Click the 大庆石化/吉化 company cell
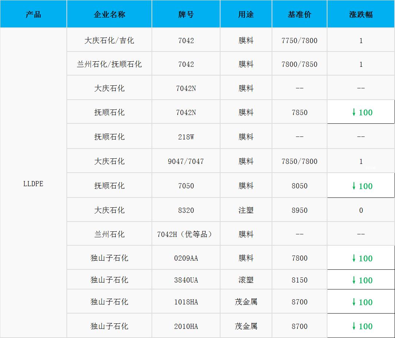Image resolution: width=395 pixels, height=338 pixels. 110,41
